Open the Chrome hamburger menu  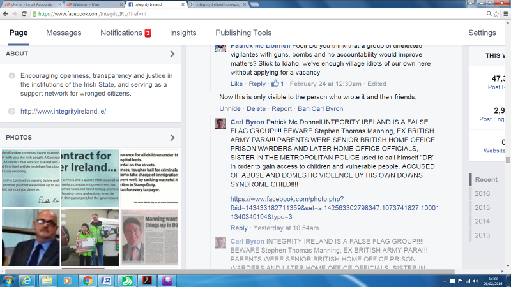point(505,14)
